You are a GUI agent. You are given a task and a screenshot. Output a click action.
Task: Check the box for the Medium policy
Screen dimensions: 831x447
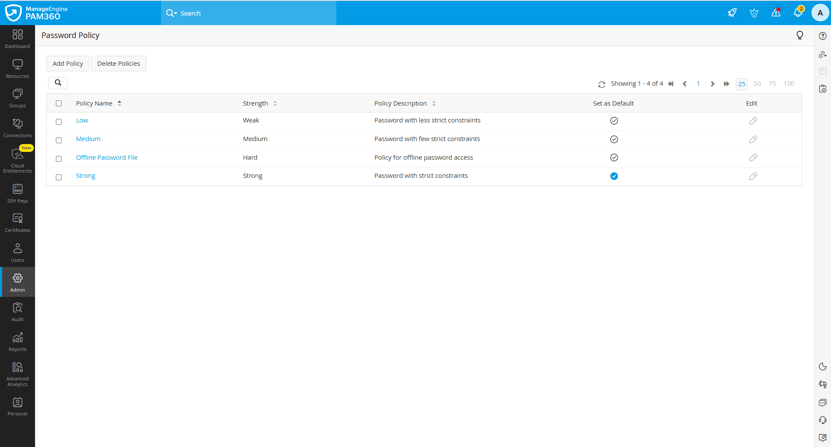pyautogui.click(x=59, y=140)
